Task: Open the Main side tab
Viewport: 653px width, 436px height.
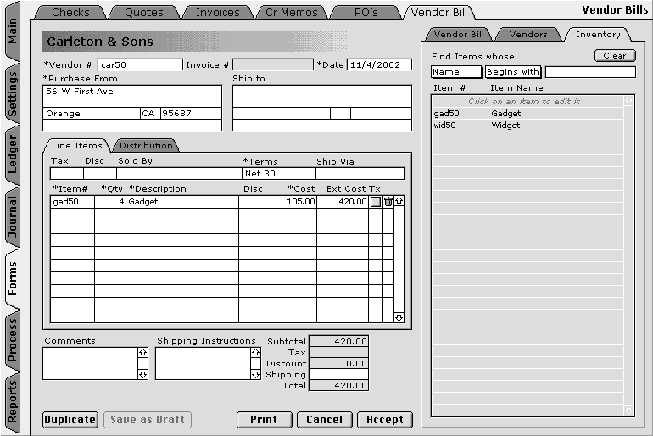Action: [12, 31]
